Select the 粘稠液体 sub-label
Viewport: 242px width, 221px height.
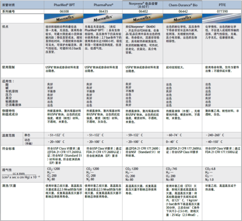click(x=12, y=101)
